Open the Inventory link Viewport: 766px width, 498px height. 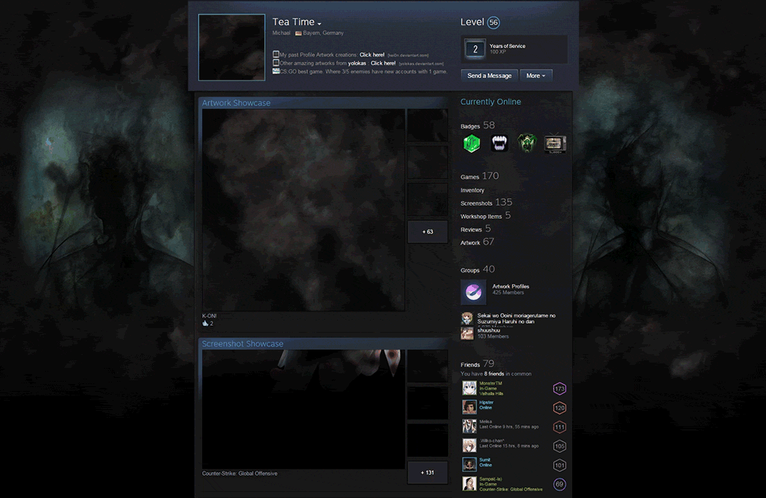click(473, 190)
